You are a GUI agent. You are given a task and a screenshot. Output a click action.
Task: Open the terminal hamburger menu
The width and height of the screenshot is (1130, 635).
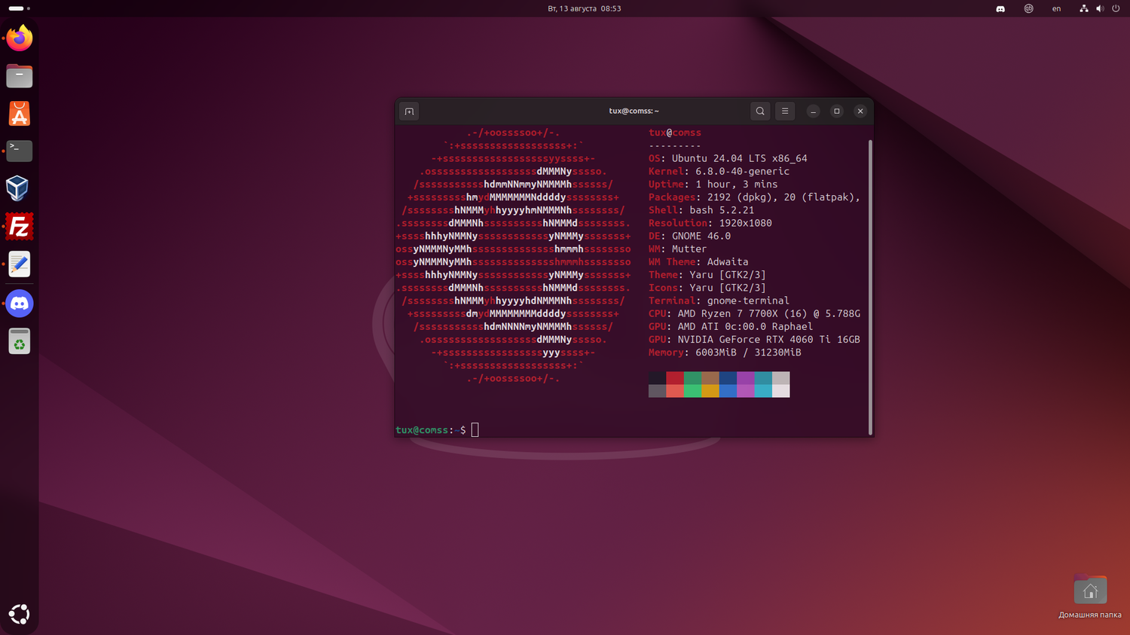785,111
